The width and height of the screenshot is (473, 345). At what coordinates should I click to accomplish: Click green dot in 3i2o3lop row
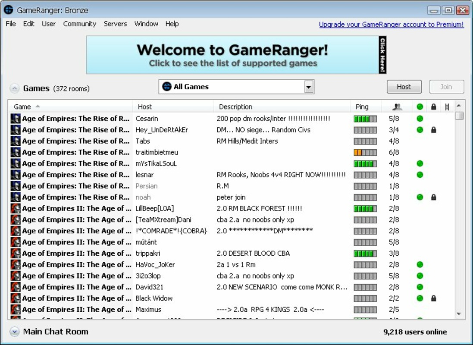420,276
